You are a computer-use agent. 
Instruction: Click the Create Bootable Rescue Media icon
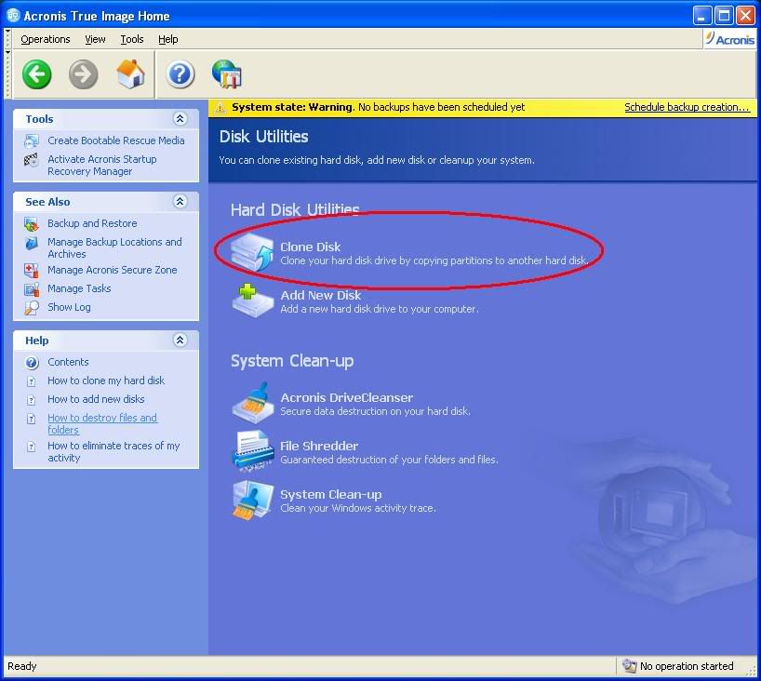(32, 140)
